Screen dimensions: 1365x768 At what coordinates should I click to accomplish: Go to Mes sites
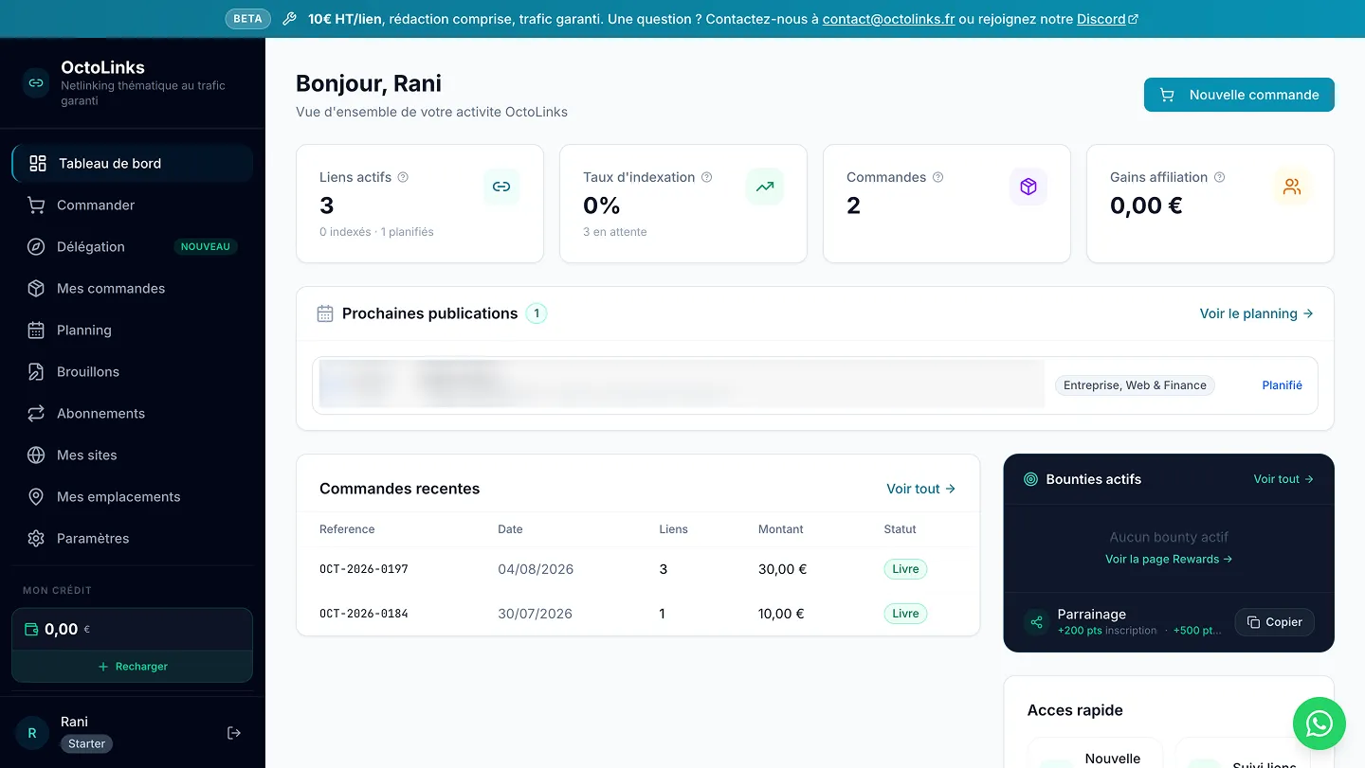click(x=133, y=455)
